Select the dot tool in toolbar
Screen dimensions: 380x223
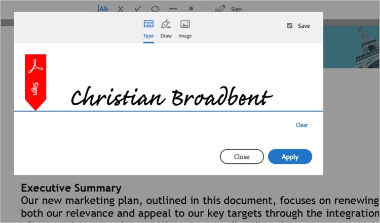(x=191, y=9)
